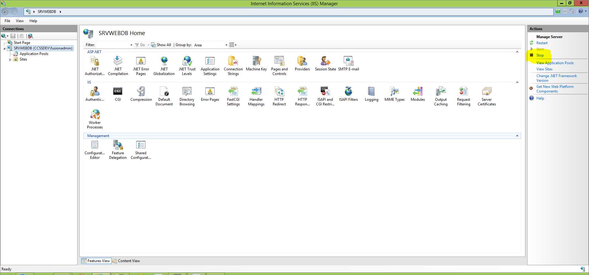The width and height of the screenshot is (589, 275).
Task: Open SMTP E-mail settings
Action: click(x=349, y=64)
